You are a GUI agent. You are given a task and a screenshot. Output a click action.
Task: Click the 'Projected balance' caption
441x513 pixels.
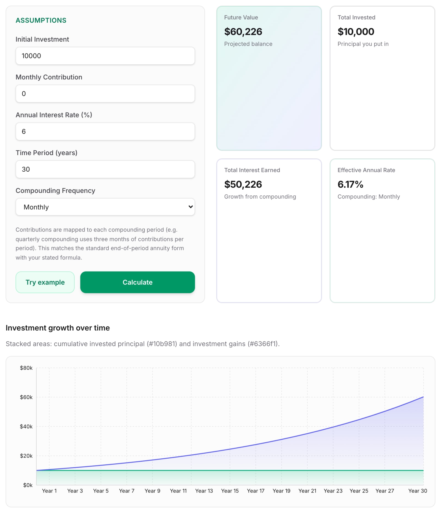coord(248,44)
